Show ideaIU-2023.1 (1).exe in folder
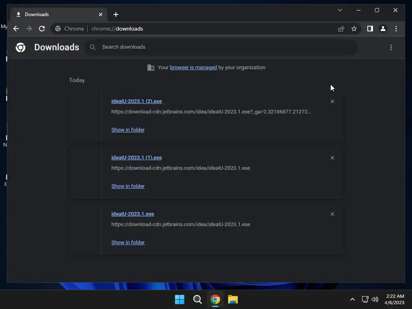Screen dimensions: 412x309 [x=128, y=186]
